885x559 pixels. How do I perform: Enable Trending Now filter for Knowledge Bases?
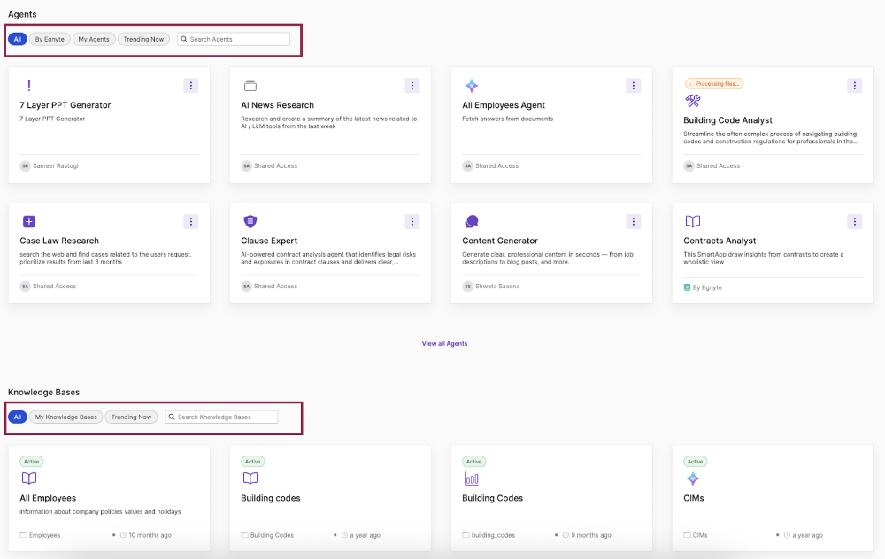point(131,417)
